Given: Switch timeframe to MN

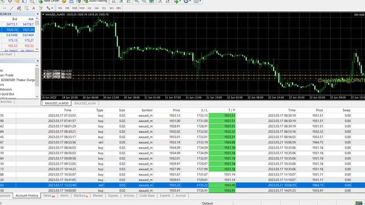Looking at the screenshot, I should pos(119,8).
